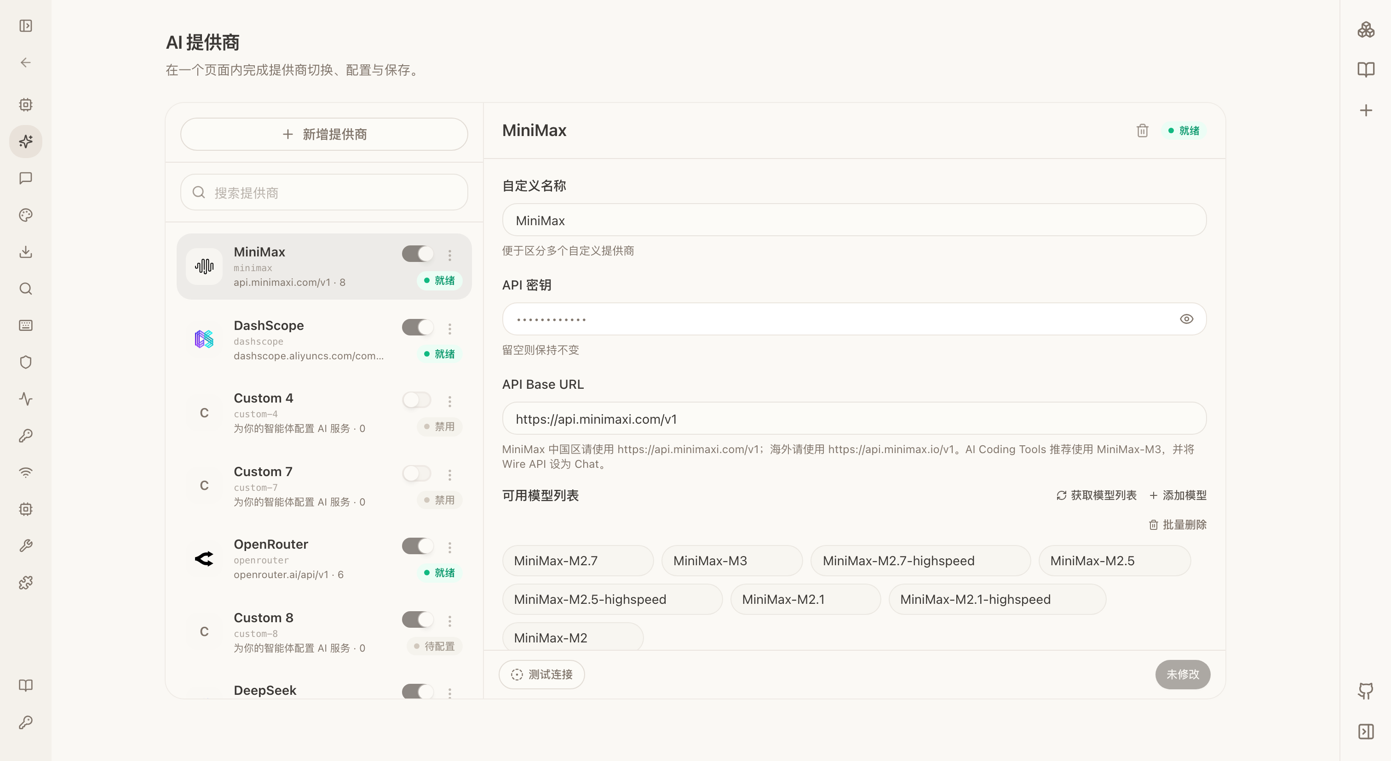The height and width of the screenshot is (761, 1391).
Task: Click 获取模型列表 to fetch models
Action: point(1096,495)
